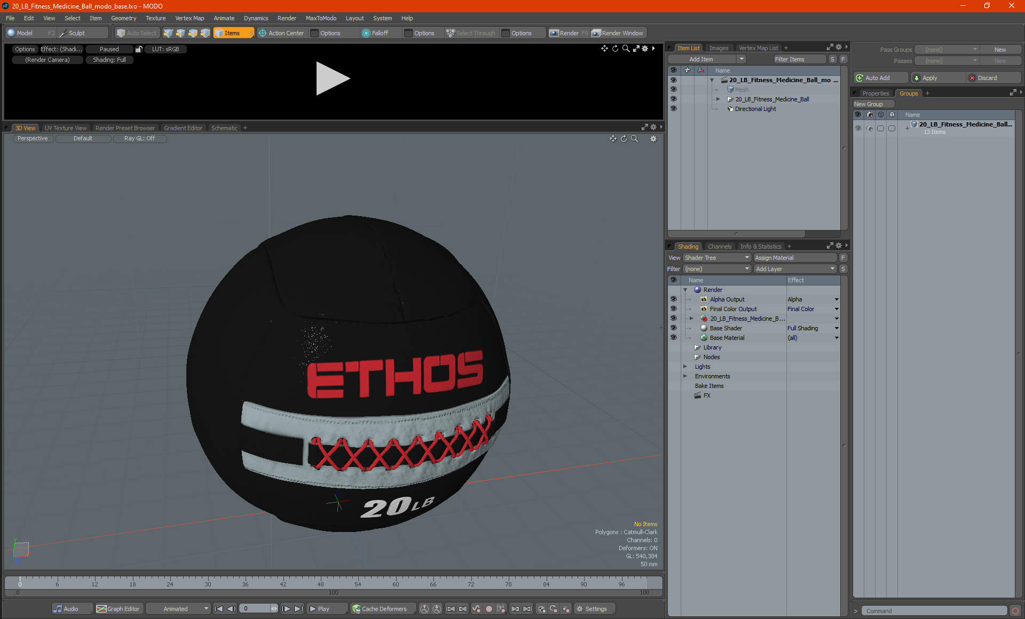Magnifier zoom icon in 3D viewport
This screenshot has height=619, width=1025.
pos(635,139)
